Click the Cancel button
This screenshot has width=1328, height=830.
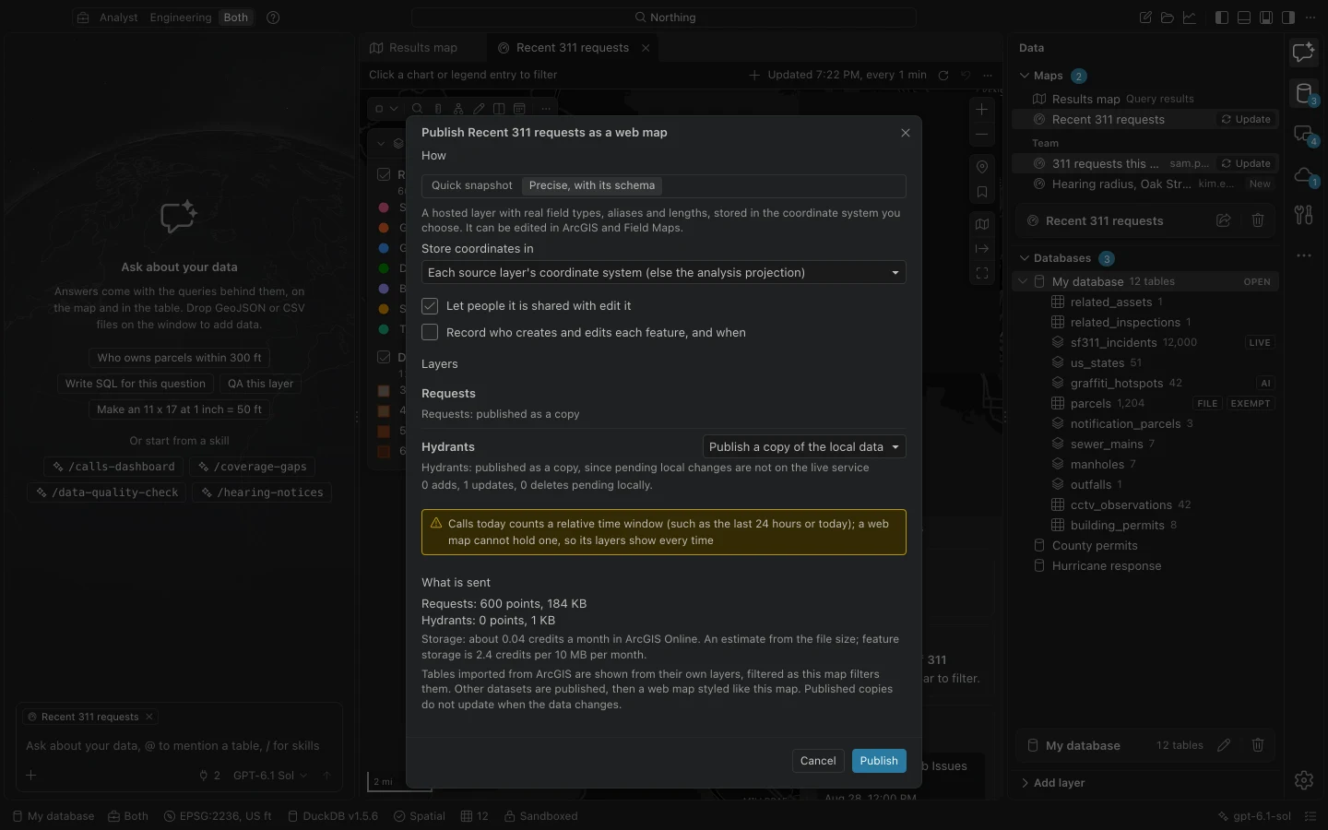(818, 761)
